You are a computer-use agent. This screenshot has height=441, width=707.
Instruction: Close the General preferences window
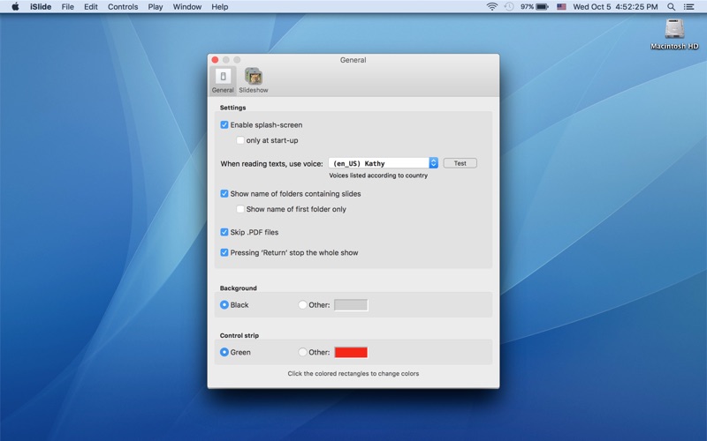coord(215,60)
